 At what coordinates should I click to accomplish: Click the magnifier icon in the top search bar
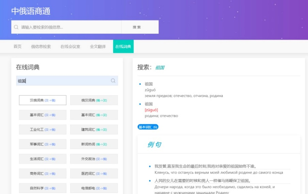[x=16, y=27]
